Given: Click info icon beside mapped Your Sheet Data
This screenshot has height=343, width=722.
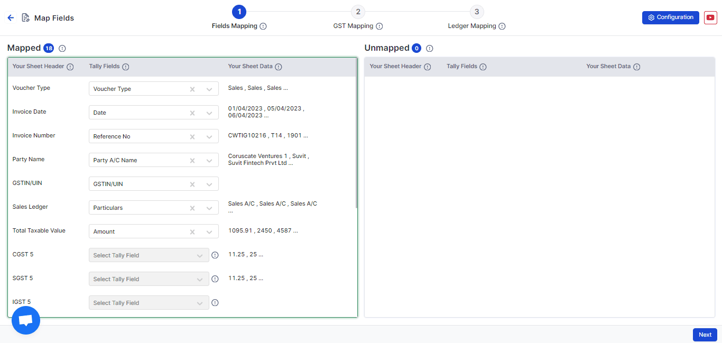Looking at the screenshot, I should [x=279, y=67].
